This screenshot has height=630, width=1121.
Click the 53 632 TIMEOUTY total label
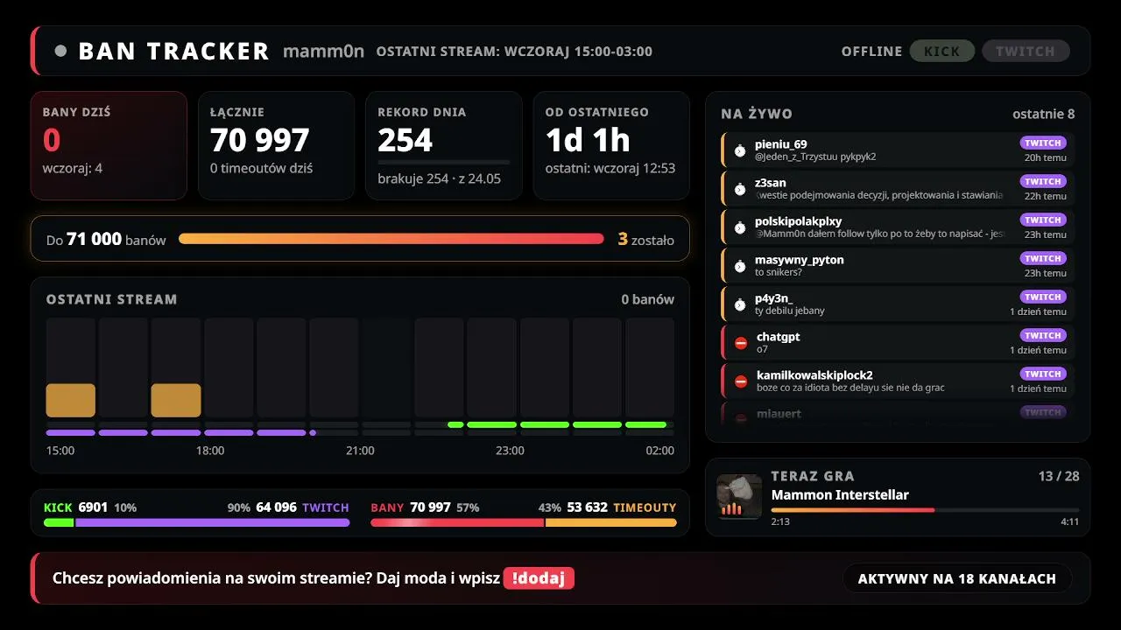(622, 507)
